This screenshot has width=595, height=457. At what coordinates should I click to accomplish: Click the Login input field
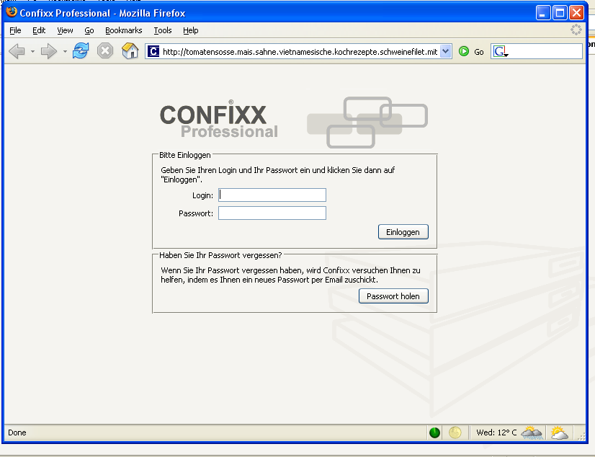click(272, 195)
